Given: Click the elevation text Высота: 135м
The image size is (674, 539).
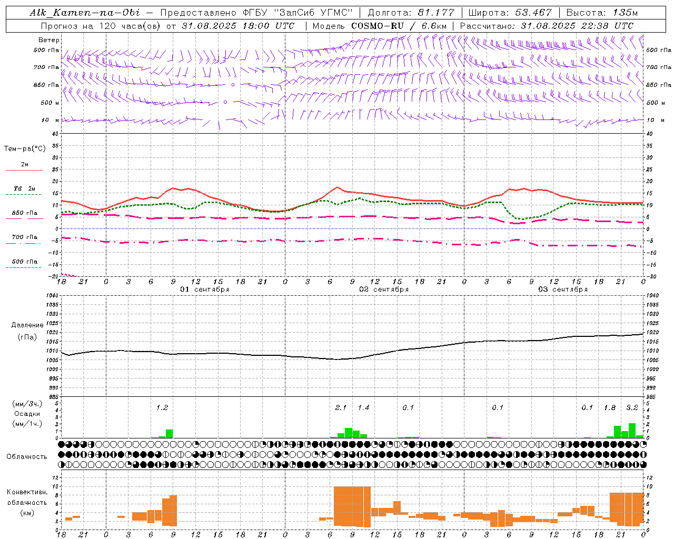Looking at the screenshot, I should pos(602,13).
